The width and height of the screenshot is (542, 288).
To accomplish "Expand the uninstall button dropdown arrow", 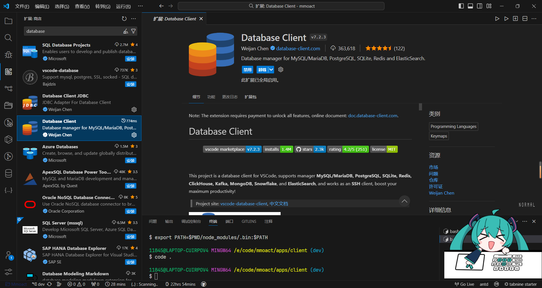I will coord(271,70).
